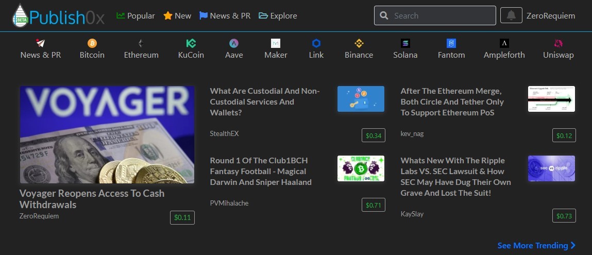This screenshot has height=255, width=592.
Task: Click the Ampleforth logo icon
Action: tap(504, 43)
